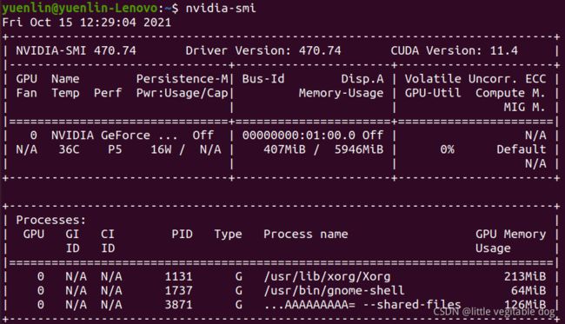Viewport: 565px width, 324px height.
Task: Click PID 3871 in process list
Action: coord(178,305)
